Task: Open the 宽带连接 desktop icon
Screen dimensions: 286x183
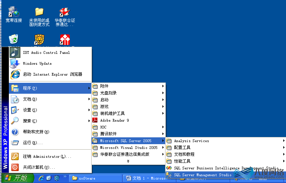Action: [x=14, y=15]
